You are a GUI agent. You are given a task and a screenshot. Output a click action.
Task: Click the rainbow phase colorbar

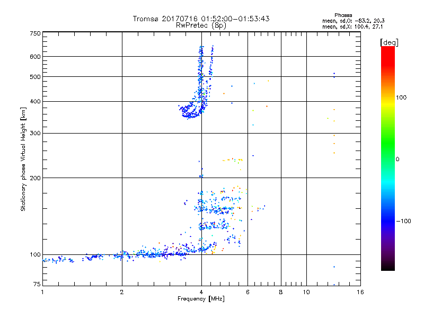(x=388, y=158)
